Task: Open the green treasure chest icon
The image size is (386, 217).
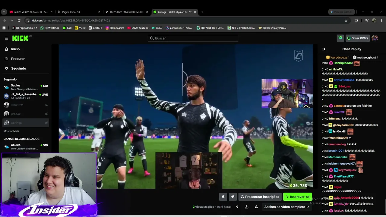Action: [x=340, y=38]
